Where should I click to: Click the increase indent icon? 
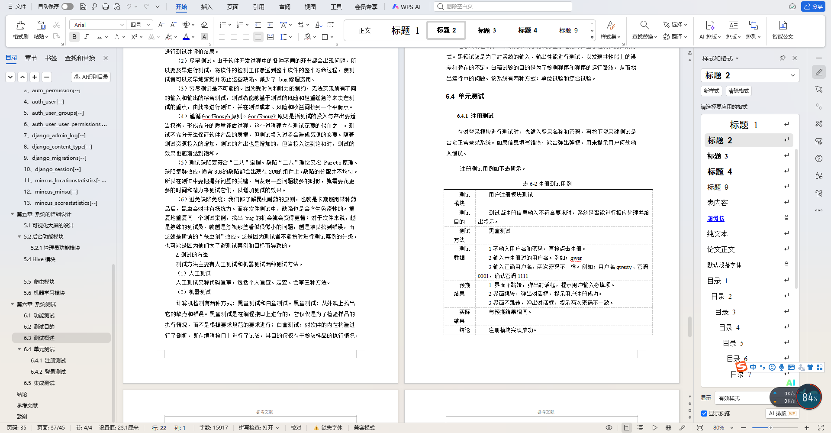coord(270,25)
